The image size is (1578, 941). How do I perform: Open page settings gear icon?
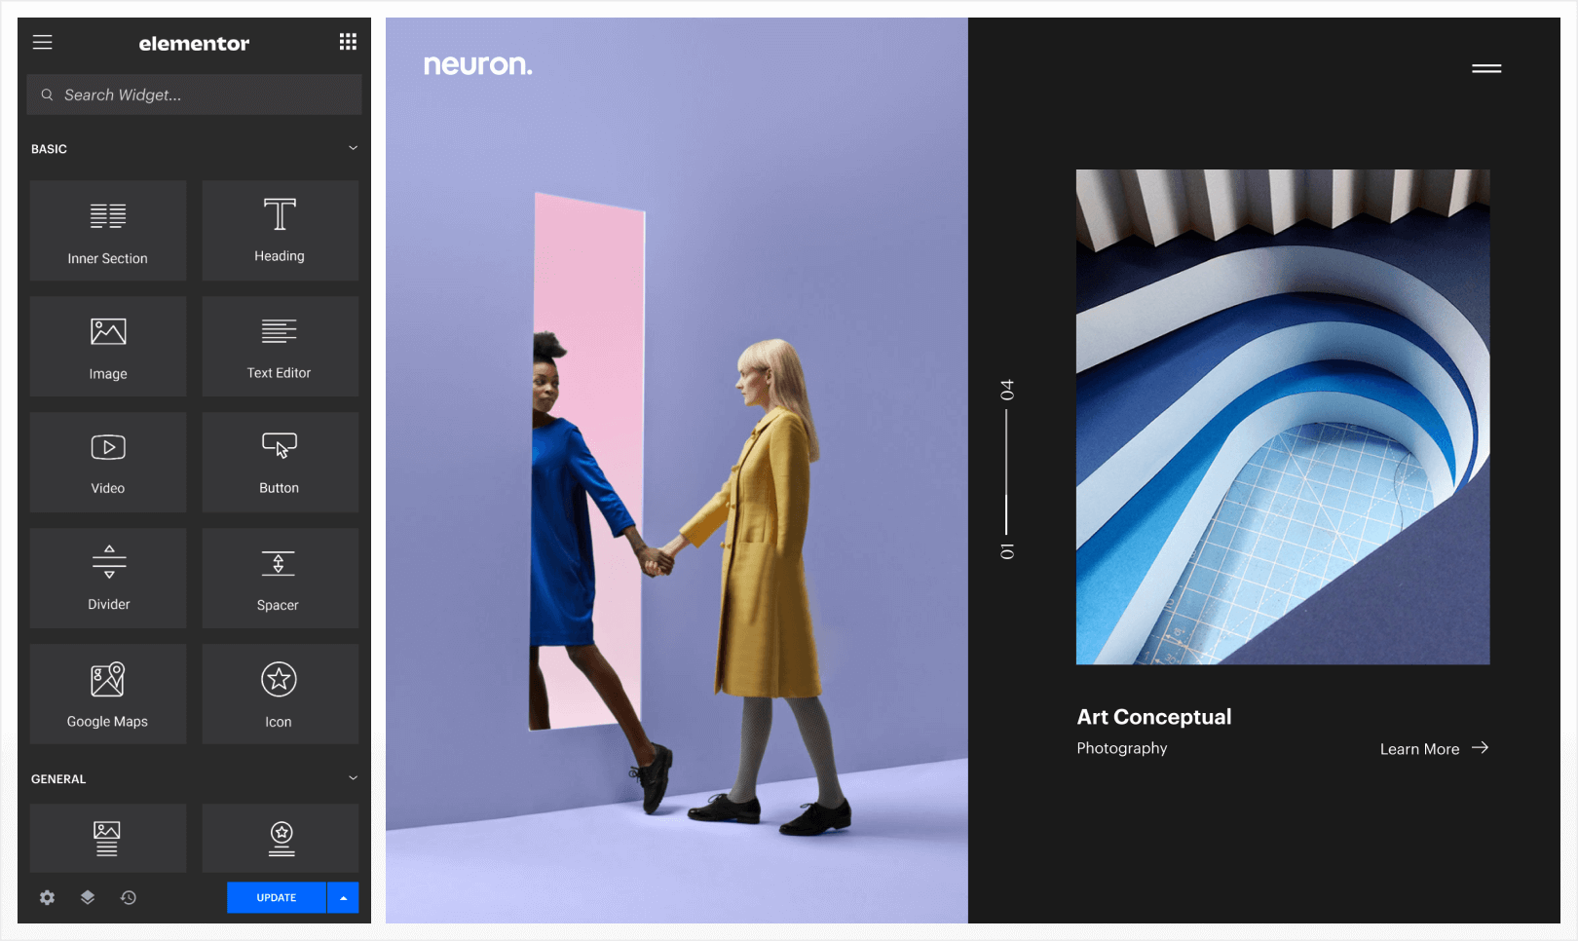coord(47,897)
